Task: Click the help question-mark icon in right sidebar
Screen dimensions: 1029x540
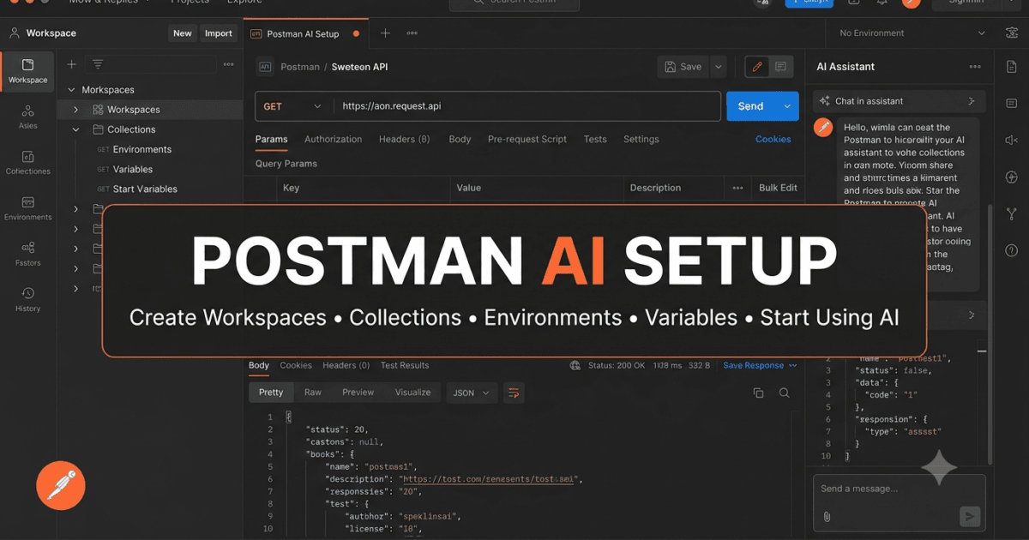Action: click(x=1012, y=250)
